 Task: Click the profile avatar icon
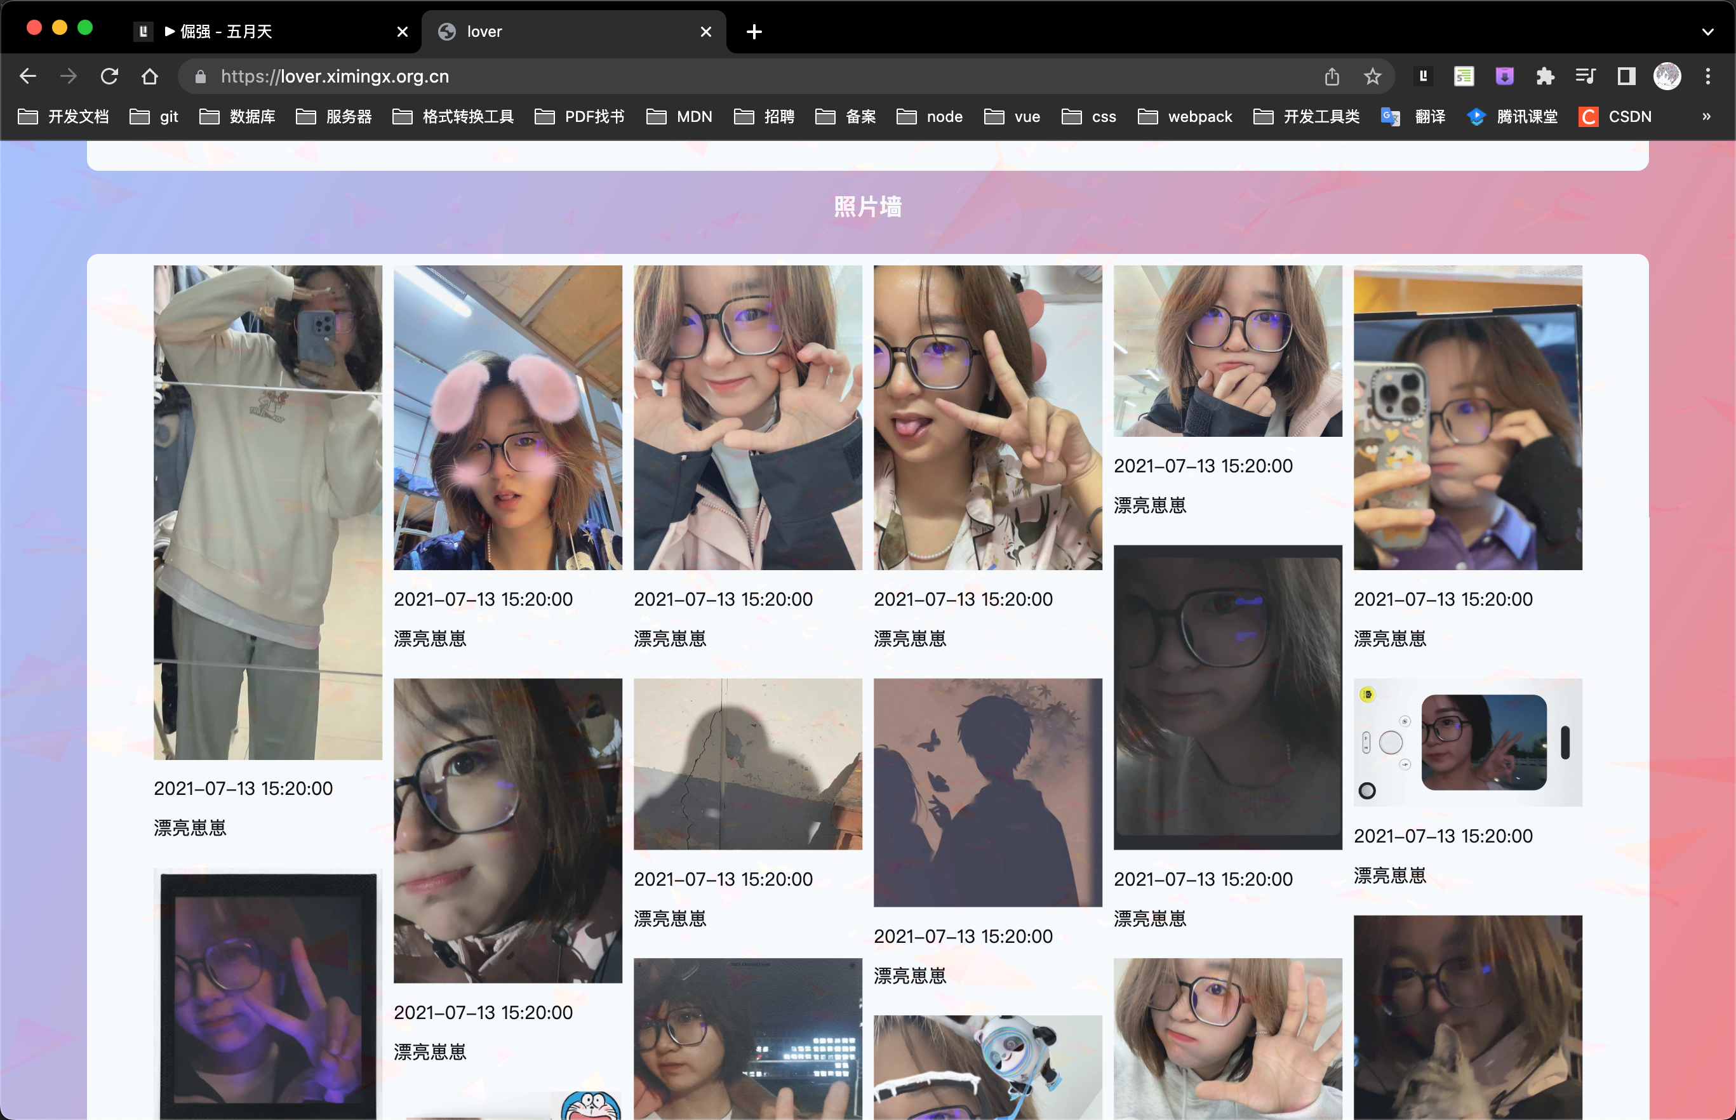(1667, 76)
